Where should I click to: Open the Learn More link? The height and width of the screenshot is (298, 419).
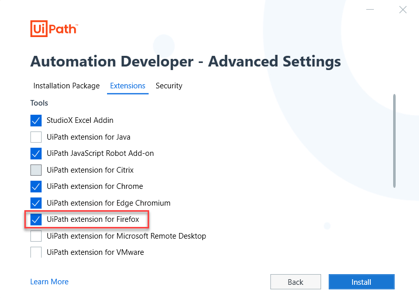pyautogui.click(x=49, y=281)
